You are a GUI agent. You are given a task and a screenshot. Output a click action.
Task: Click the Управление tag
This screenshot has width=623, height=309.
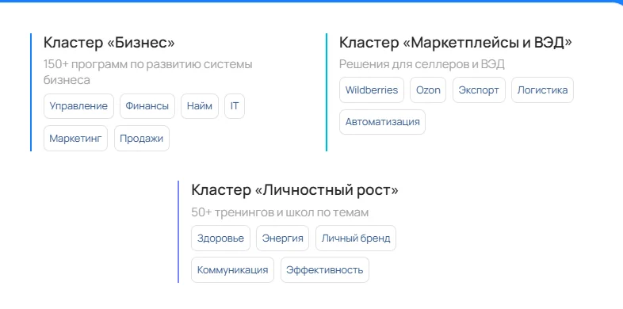[x=78, y=106]
